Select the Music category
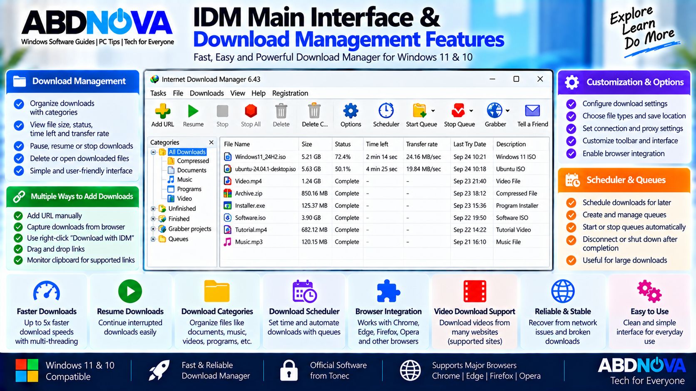 (x=184, y=180)
